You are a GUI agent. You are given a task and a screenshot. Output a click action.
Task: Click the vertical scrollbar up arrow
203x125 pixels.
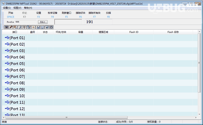[x=199, y=32]
